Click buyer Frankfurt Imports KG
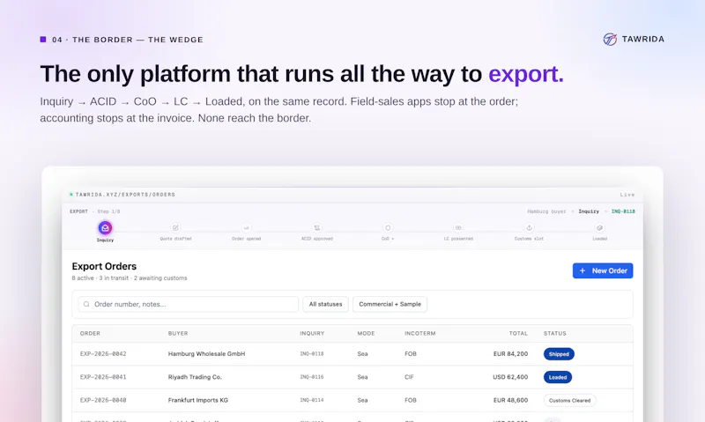The width and height of the screenshot is (705, 422). [197, 400]
